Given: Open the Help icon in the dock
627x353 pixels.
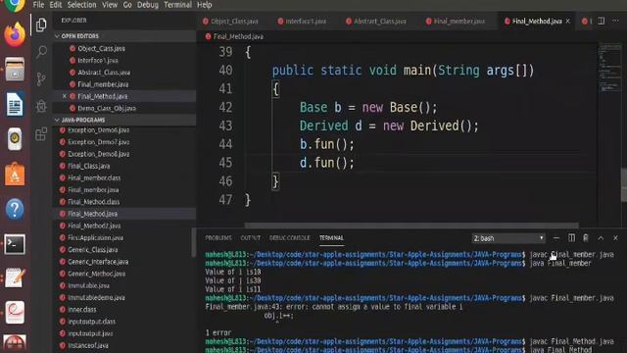Looking at the screenshot, I should pos(15,209).
